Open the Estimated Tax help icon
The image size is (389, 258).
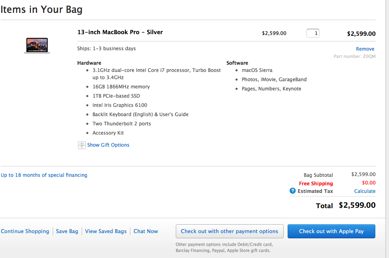pyautogui.click(x=292, y=191)
